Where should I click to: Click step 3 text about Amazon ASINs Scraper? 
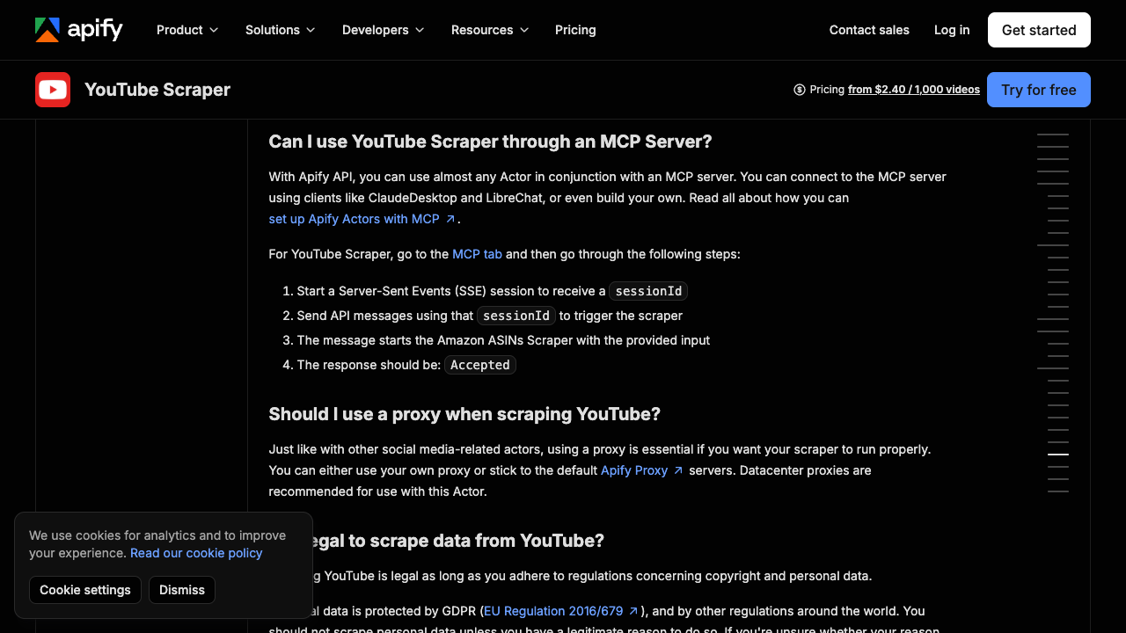(x=503, y=340)
